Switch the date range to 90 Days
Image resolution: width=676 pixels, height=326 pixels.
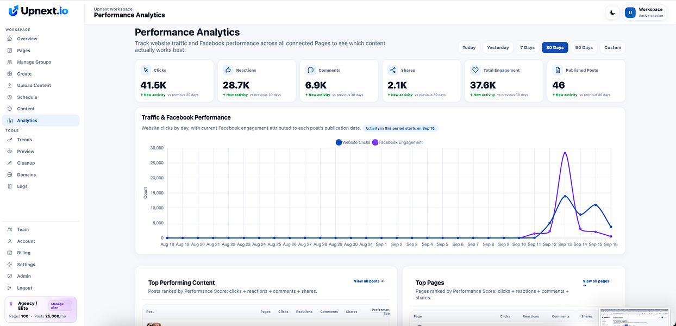[x=584, y=48]
